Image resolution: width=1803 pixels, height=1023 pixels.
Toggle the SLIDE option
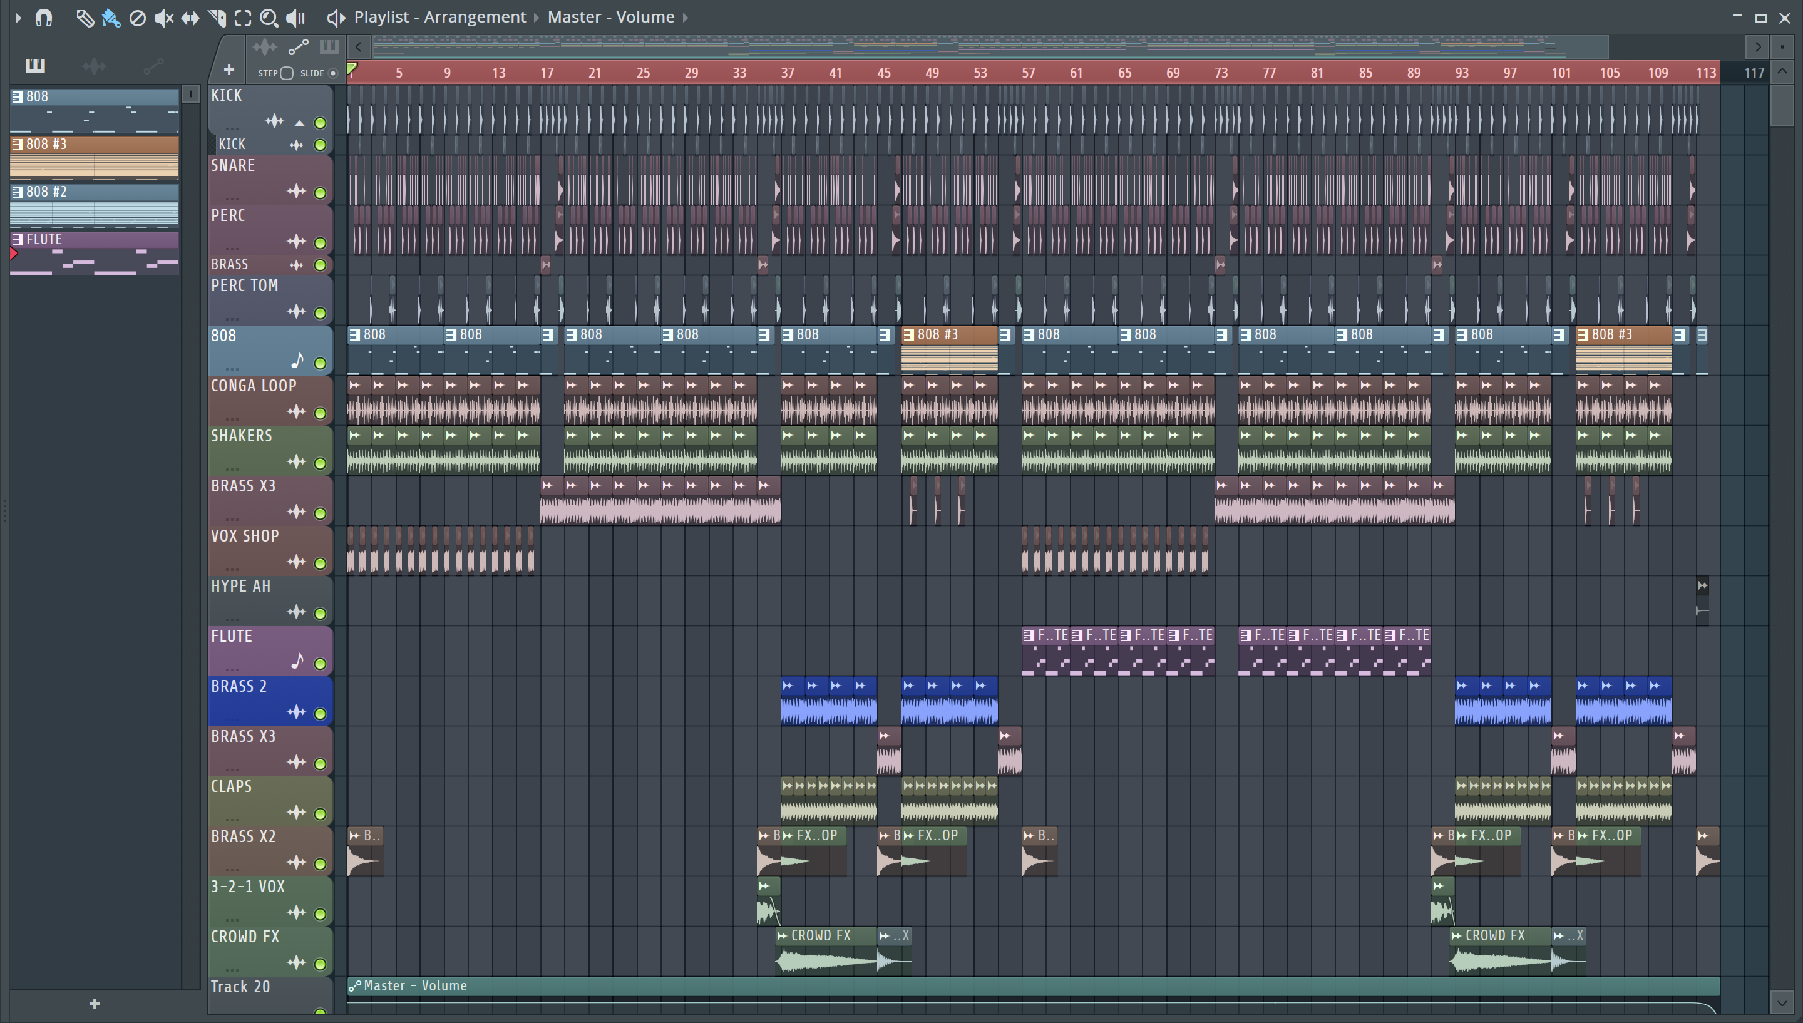tap(333, 73)
